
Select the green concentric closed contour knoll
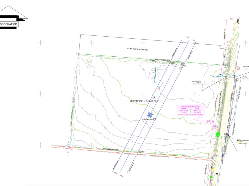click(x=89, y=61)
